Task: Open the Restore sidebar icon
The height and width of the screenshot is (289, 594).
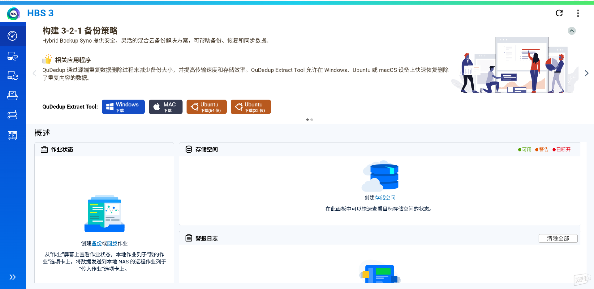Action: point(13,96)
